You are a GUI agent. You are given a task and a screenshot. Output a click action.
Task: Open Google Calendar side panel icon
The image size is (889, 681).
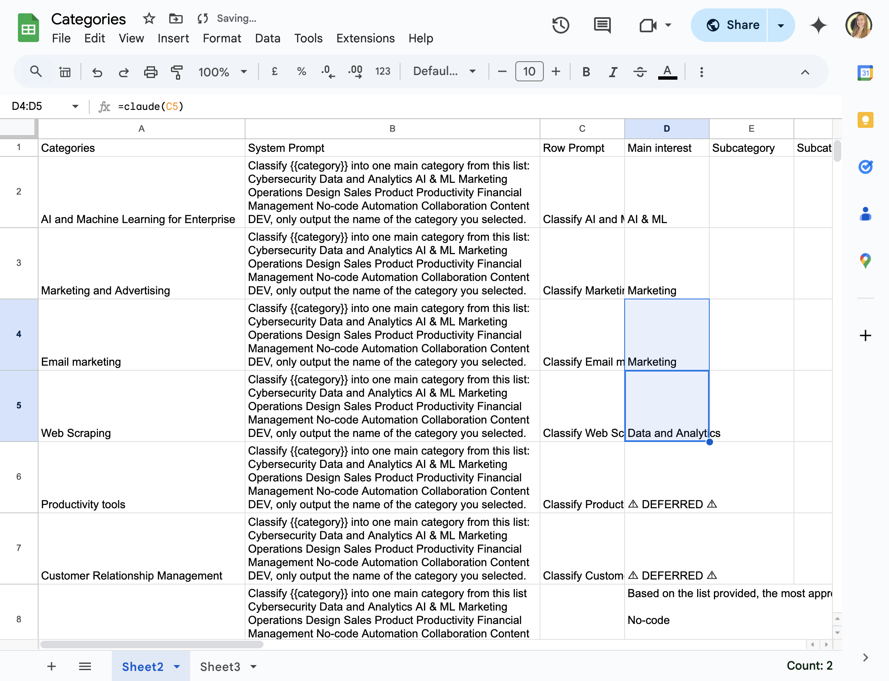pos(865,73)
